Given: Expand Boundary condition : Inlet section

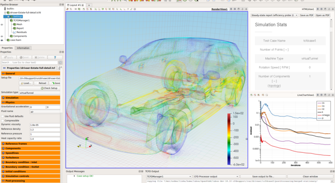Looking at the screenshot, I should pos(31,162).
